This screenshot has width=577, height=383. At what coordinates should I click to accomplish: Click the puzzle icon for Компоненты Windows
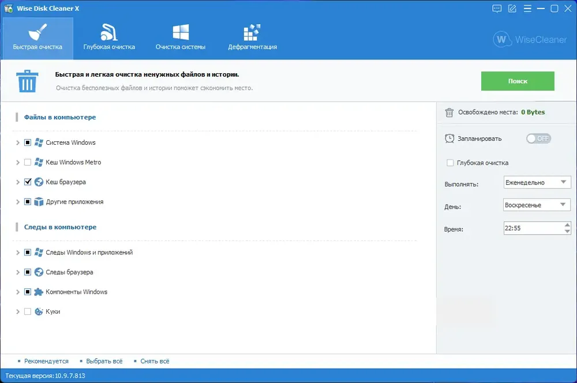click(x=39, y=292)
